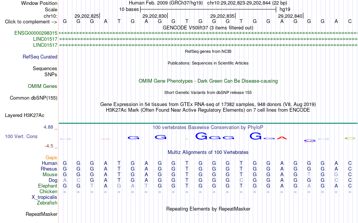Click the -4.5 conservation minimum value

coord(49,146)
